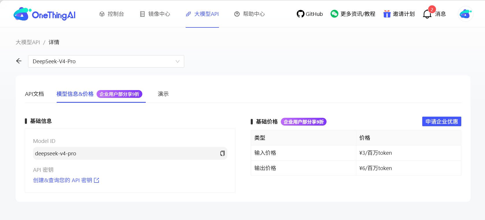
Task: Click the red notification count badge
Action: [x=432, y=10]
